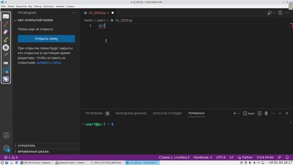Click the home breadcrumb segment
293x165 pixels.
click(x=88, y=20)
